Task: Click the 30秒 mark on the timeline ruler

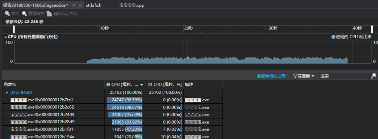Action: [273, 28]
